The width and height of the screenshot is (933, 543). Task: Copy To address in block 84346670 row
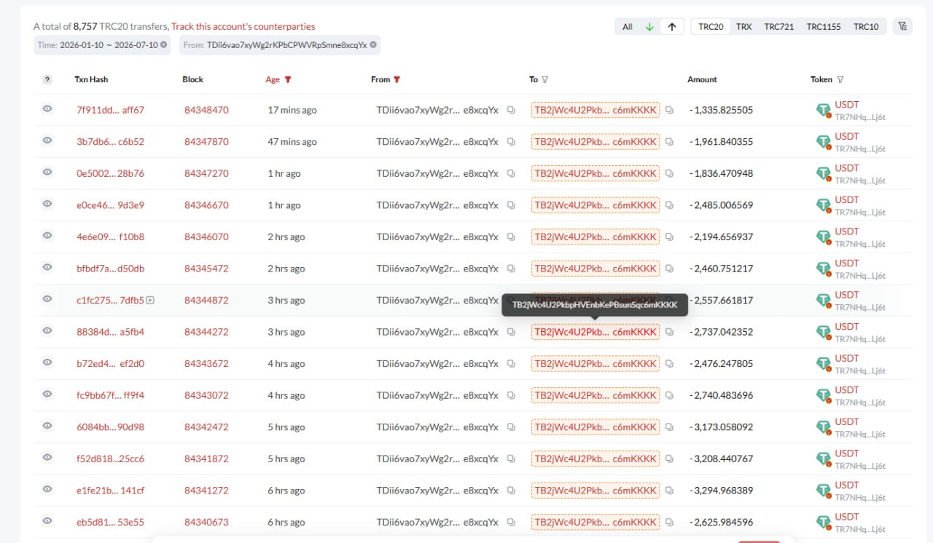669,205
